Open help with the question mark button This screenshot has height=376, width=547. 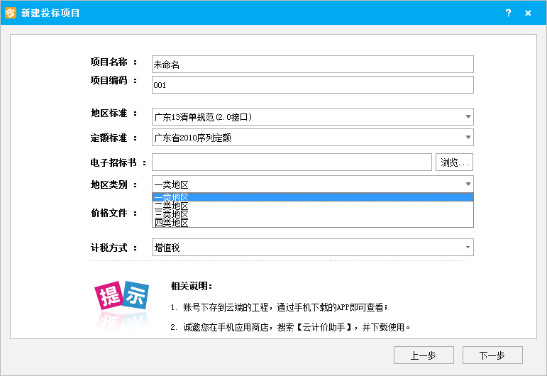coord(508,13)
